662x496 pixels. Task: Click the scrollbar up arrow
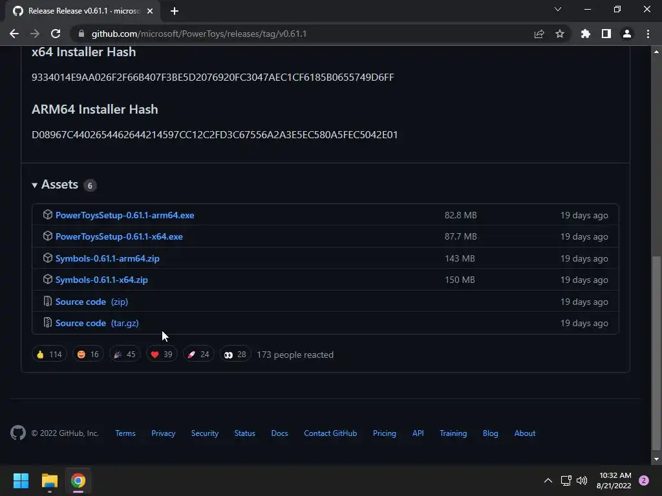click(656, 52)
